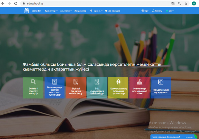Click form icon on Бірінші сыныпқа tile
Screen dimensions: 199x139
tap(76, 82)
